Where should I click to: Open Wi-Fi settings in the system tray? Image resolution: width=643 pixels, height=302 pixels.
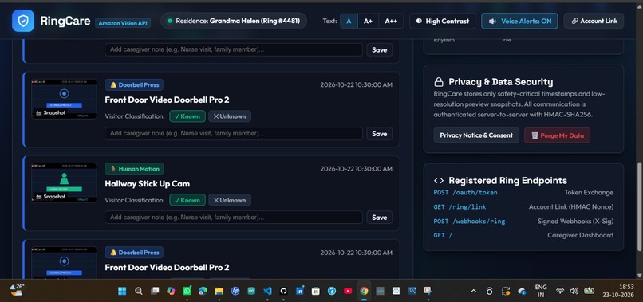(x=560, y=291)
